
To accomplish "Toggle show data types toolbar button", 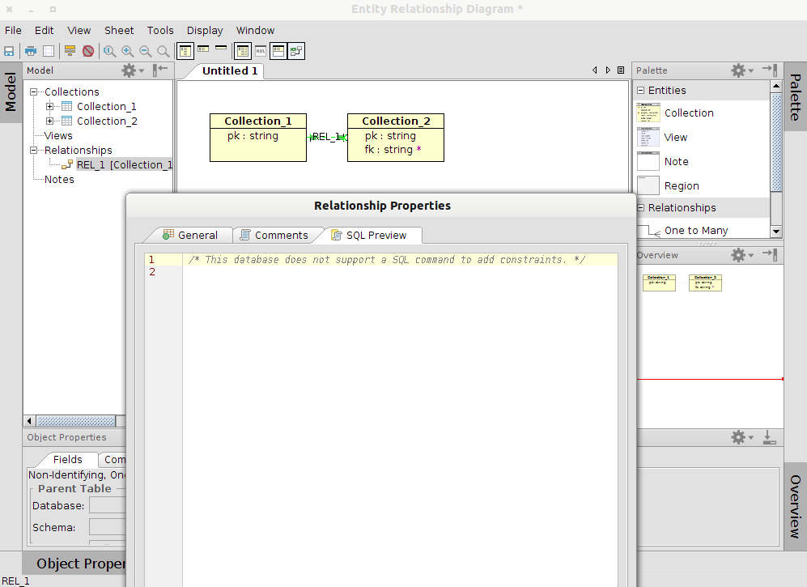I will (243, 51).
